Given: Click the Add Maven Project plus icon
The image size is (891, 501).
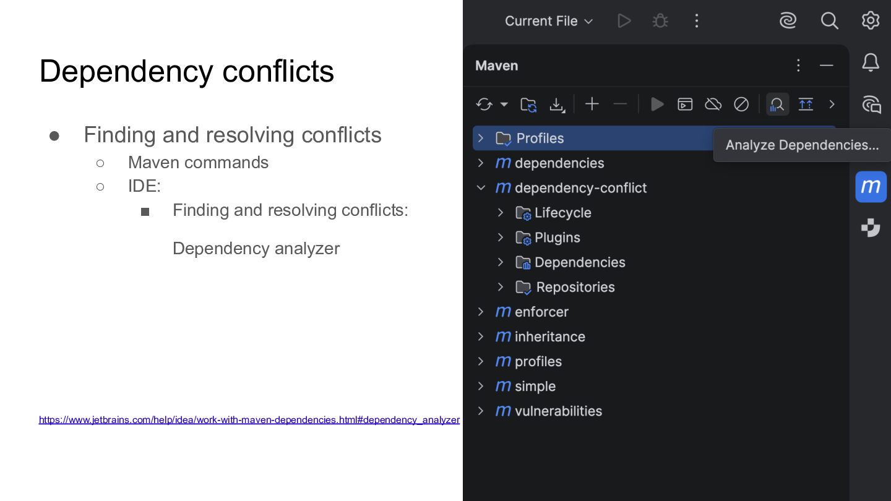Looking at the screenshot, I should (592, 104).
